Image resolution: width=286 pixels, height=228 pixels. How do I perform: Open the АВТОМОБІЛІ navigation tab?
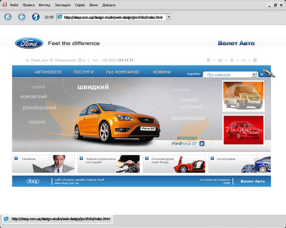48,72
